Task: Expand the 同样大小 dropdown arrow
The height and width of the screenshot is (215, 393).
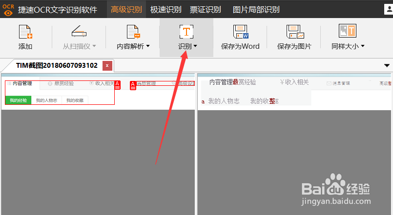Action: [362, 46]
